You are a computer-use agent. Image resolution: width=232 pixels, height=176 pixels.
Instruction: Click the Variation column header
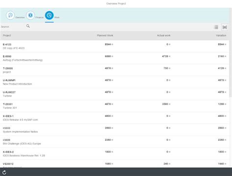(x=221, y=35)
